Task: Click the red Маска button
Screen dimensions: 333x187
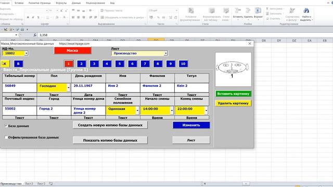Action: click(x=73, y=50)
